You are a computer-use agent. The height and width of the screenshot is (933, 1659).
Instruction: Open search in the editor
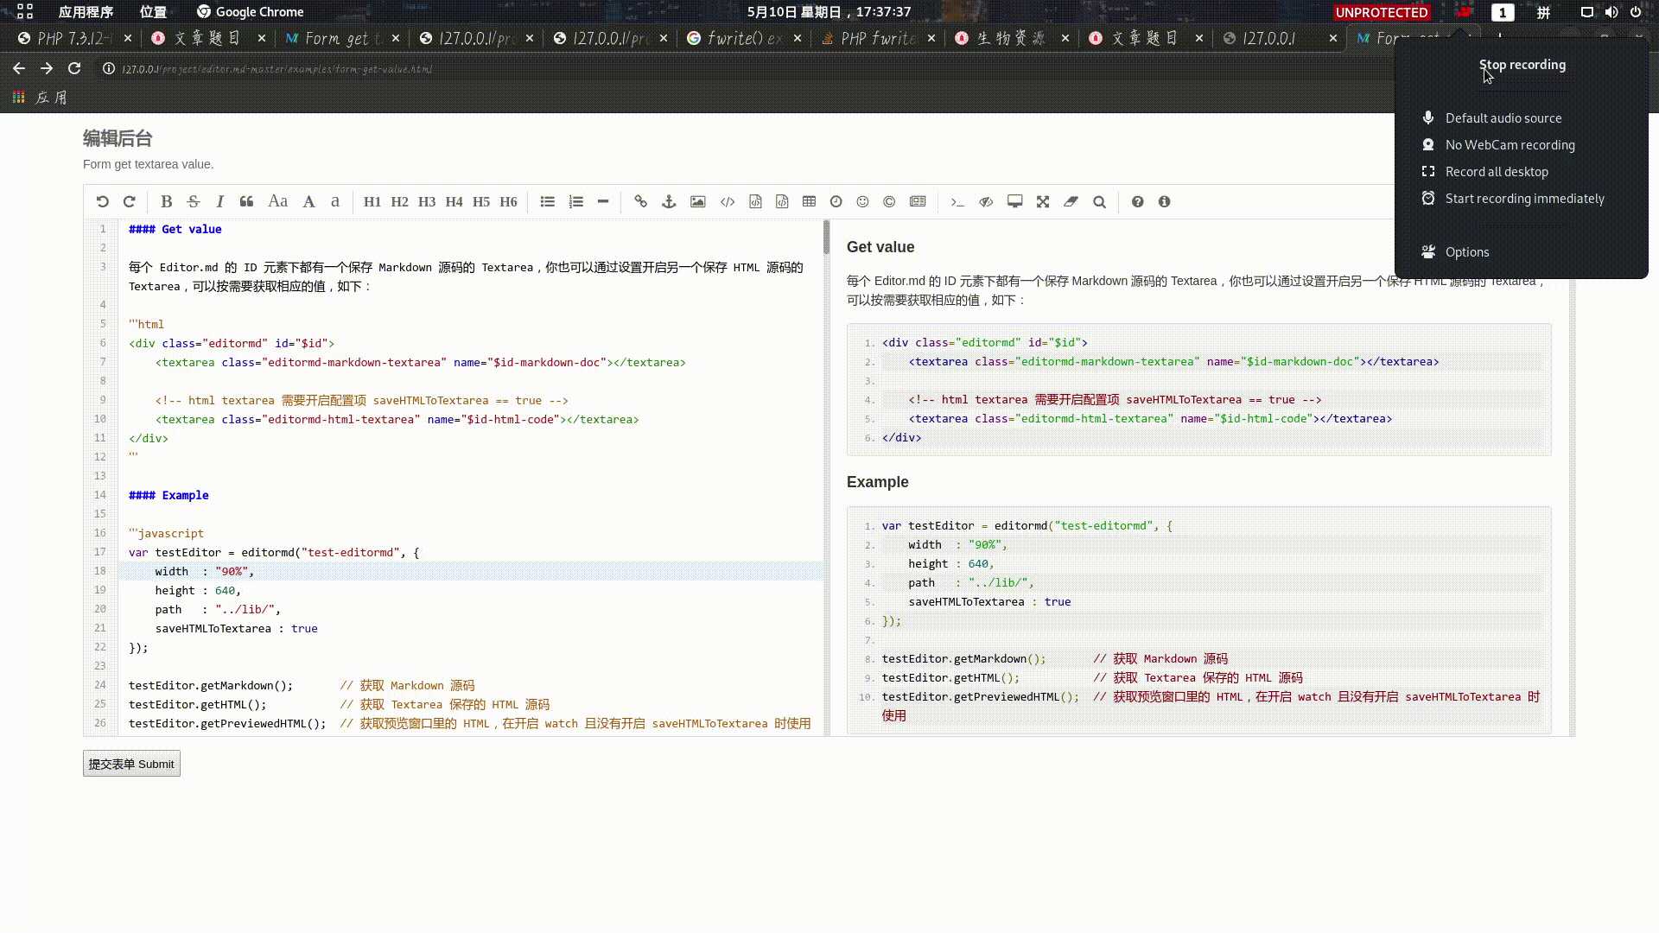tap(1099, 201)
